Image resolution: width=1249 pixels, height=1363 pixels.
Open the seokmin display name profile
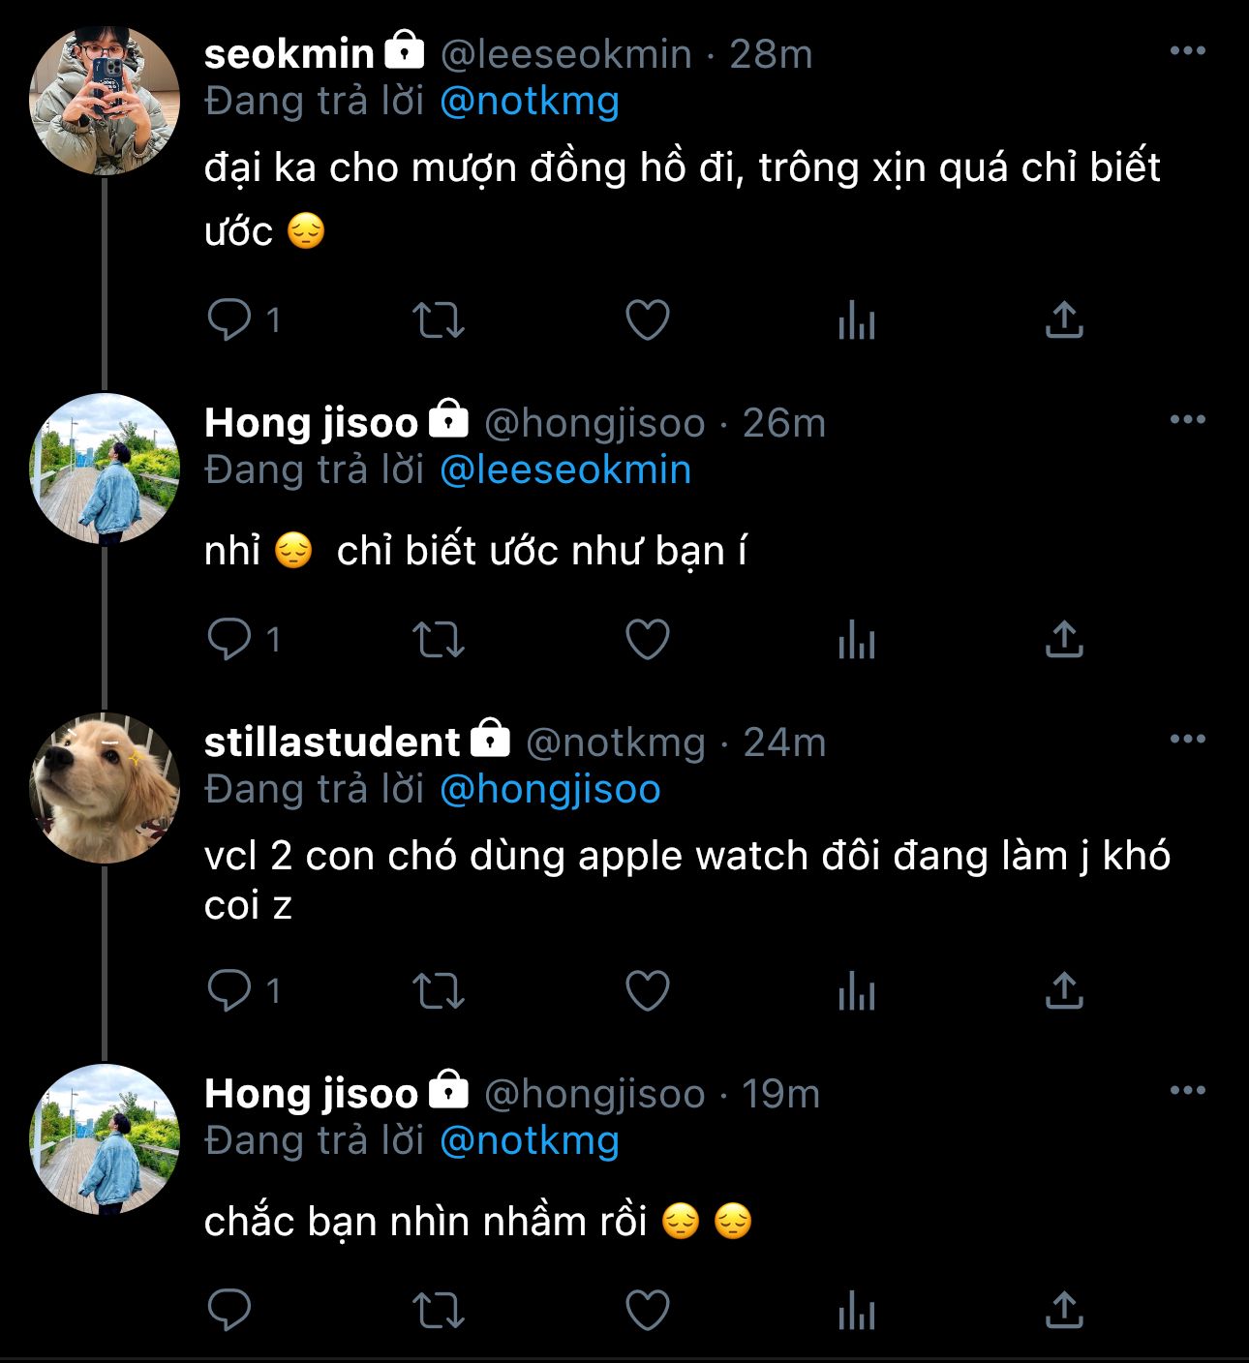(x=289, y=54)
